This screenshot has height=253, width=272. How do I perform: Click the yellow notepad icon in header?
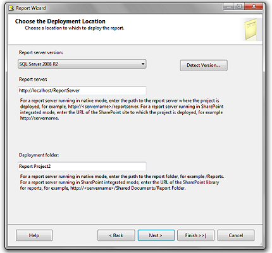[x=251, y=30]
